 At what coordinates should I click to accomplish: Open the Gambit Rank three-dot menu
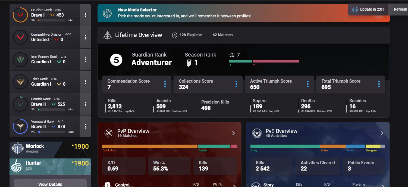[x=86, y=104]
